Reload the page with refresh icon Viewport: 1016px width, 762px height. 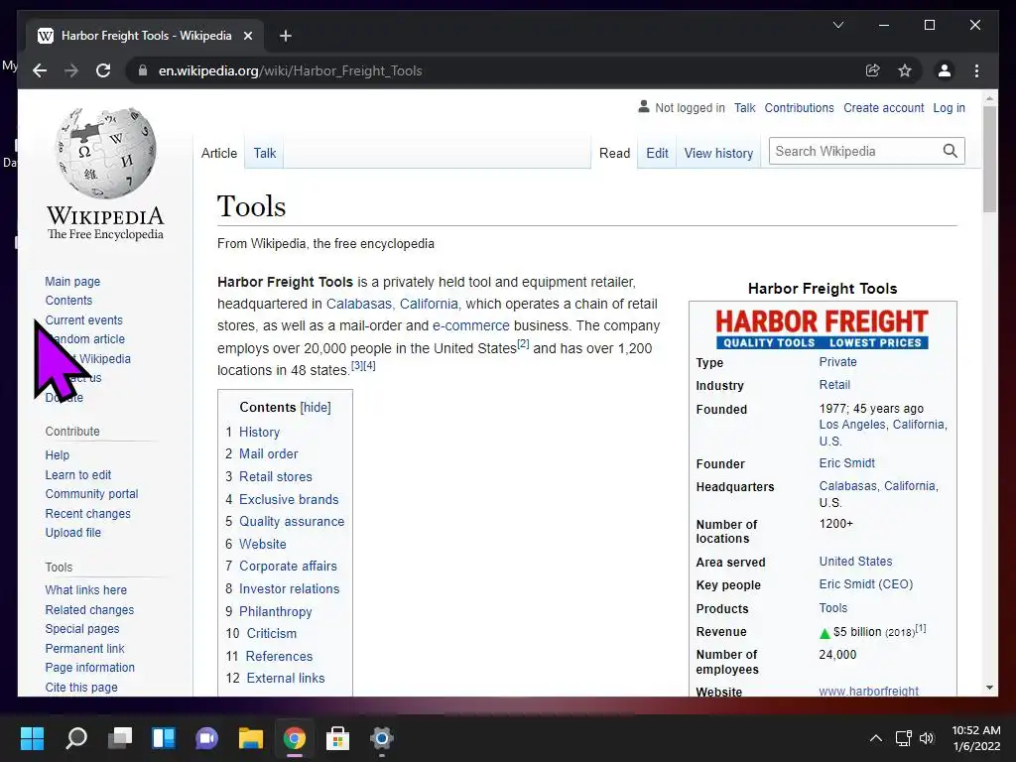103,70
